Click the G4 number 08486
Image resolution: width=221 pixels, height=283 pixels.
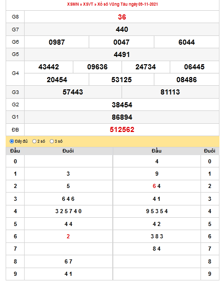tap(187, 80)
